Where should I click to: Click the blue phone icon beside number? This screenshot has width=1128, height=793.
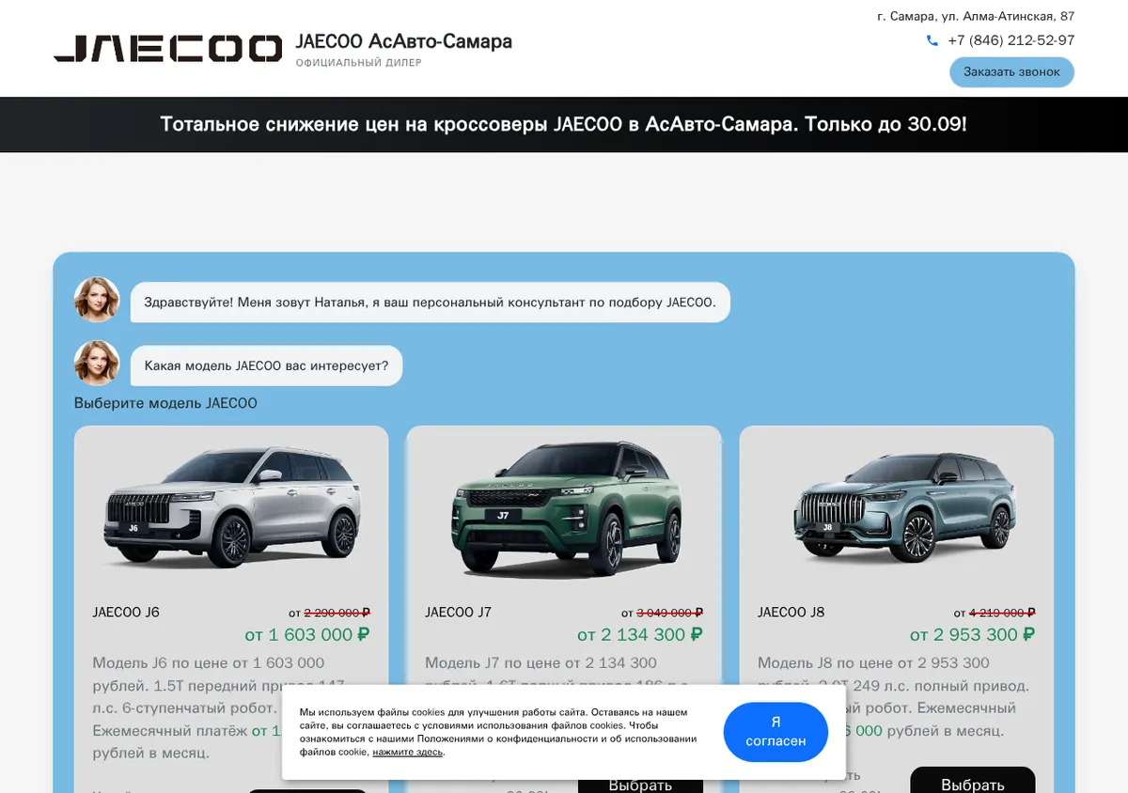pyautogui.click(x=932, y=40)
